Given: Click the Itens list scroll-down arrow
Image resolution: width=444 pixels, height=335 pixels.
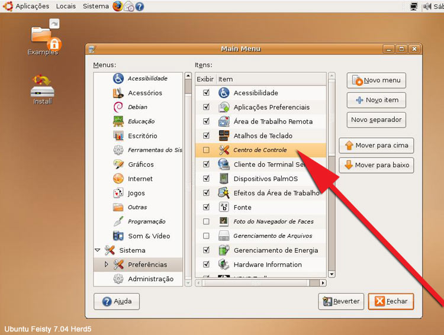Looking at the screenshot, I should click(x=332, y=274).
